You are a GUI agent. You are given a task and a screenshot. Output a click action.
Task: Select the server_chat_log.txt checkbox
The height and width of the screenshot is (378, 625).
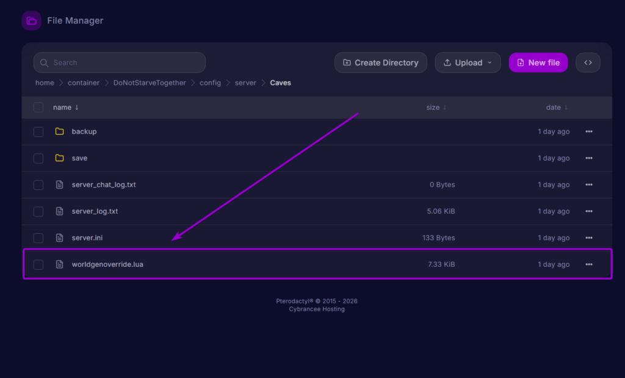pyautogui.click(x=38, y=184)
